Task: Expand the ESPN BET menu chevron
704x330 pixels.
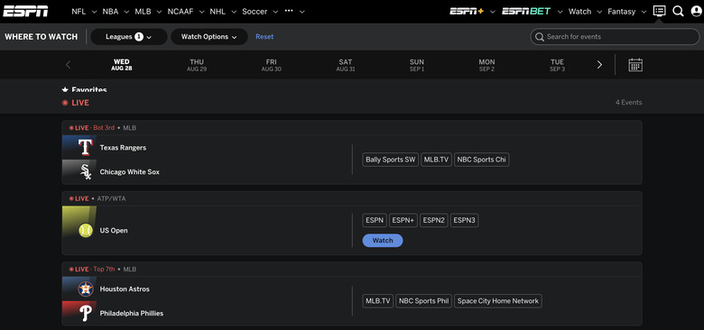Action: point(560,12)
